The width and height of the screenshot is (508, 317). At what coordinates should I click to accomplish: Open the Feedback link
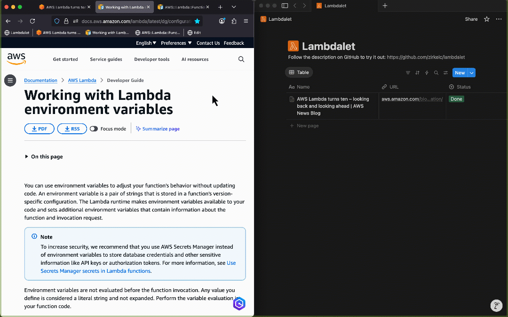click(234, 43)
